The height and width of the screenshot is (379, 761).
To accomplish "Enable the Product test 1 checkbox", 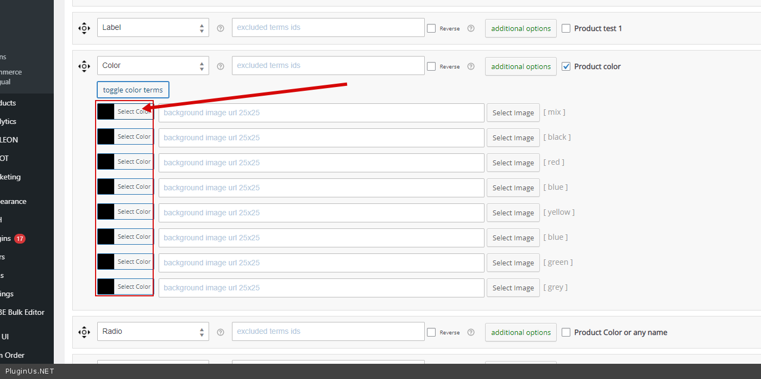I will [x=566, y=28].
